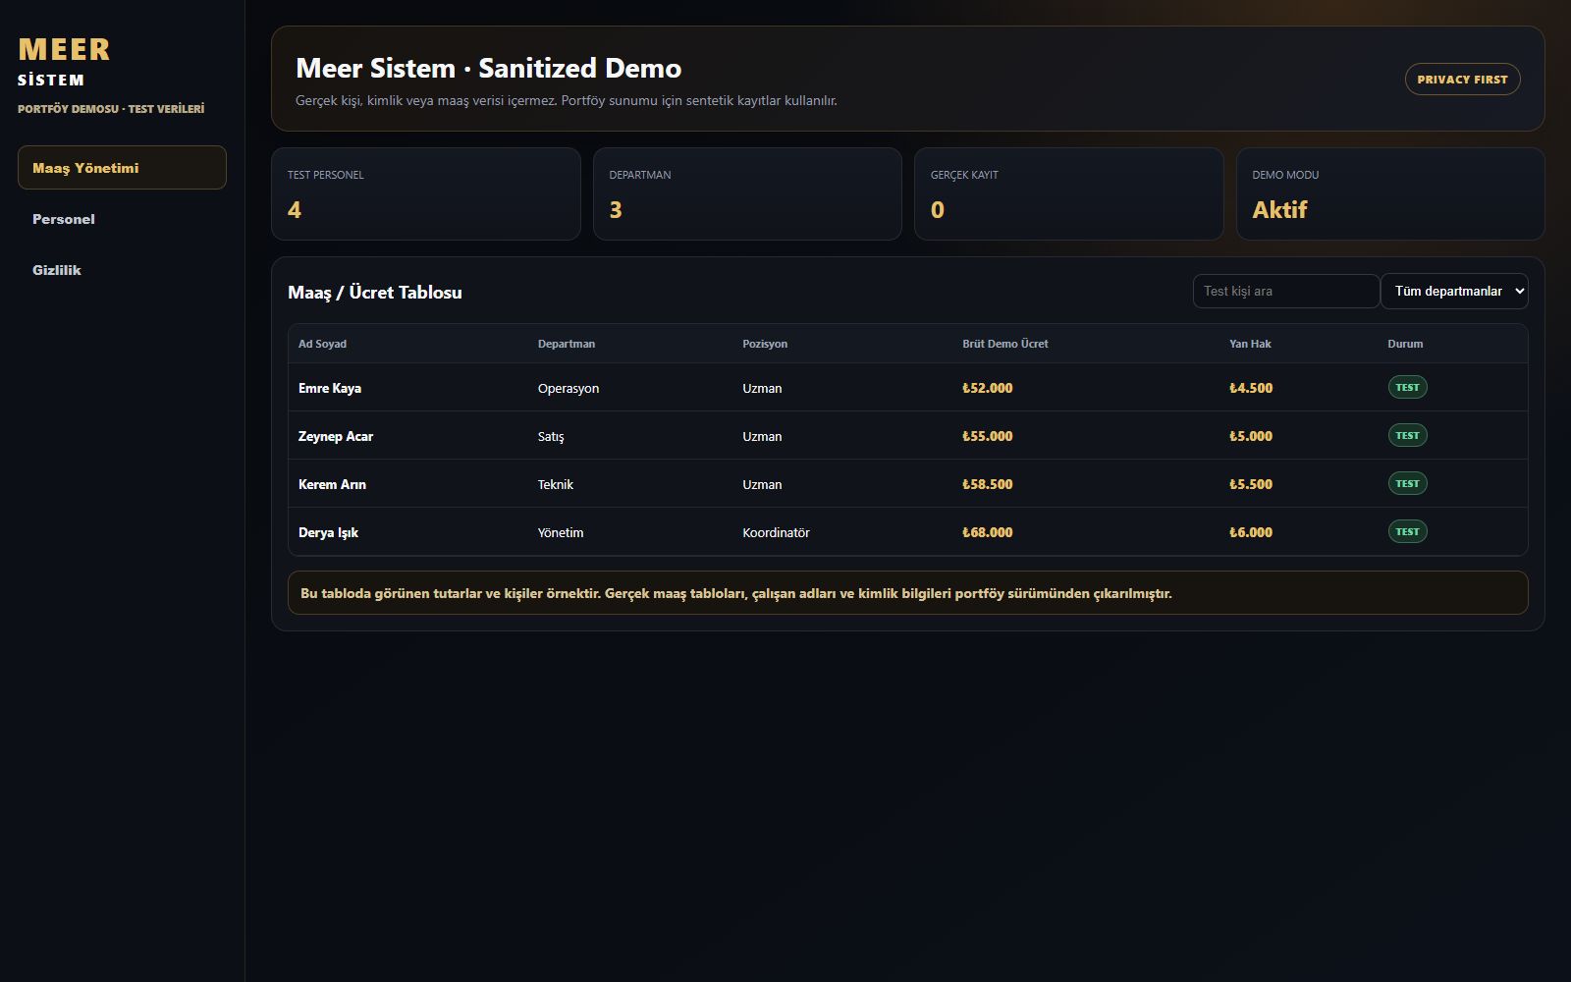This screenshot has height=982, width=1571.
Task: Click the ₺6.000 benefit value
Action: pyautogui.click(x=1251, y=532)
